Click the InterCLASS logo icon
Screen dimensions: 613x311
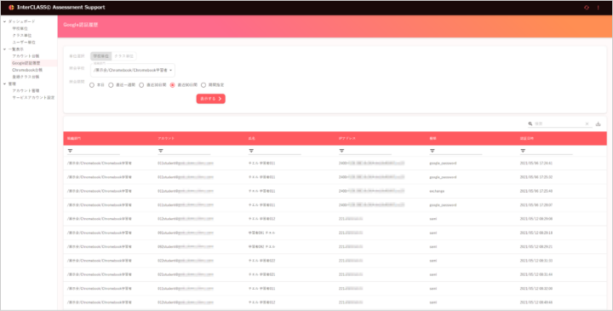pos(11,8)
